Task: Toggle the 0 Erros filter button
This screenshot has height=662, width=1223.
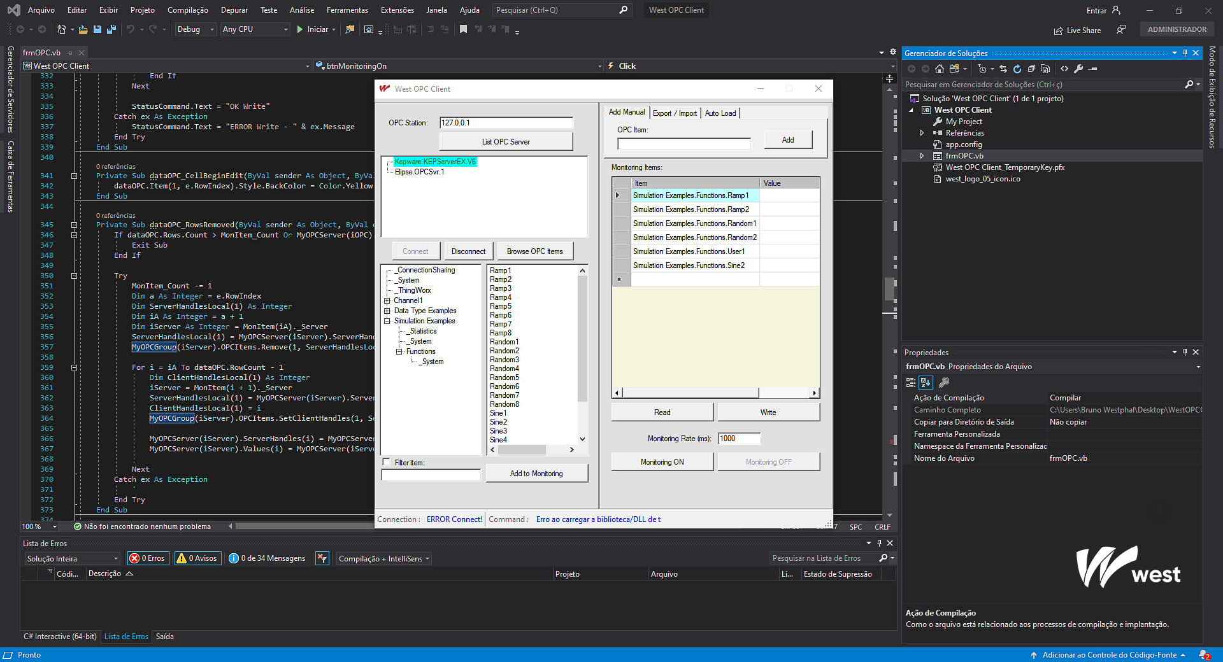Action: click(x=148, y=558)
